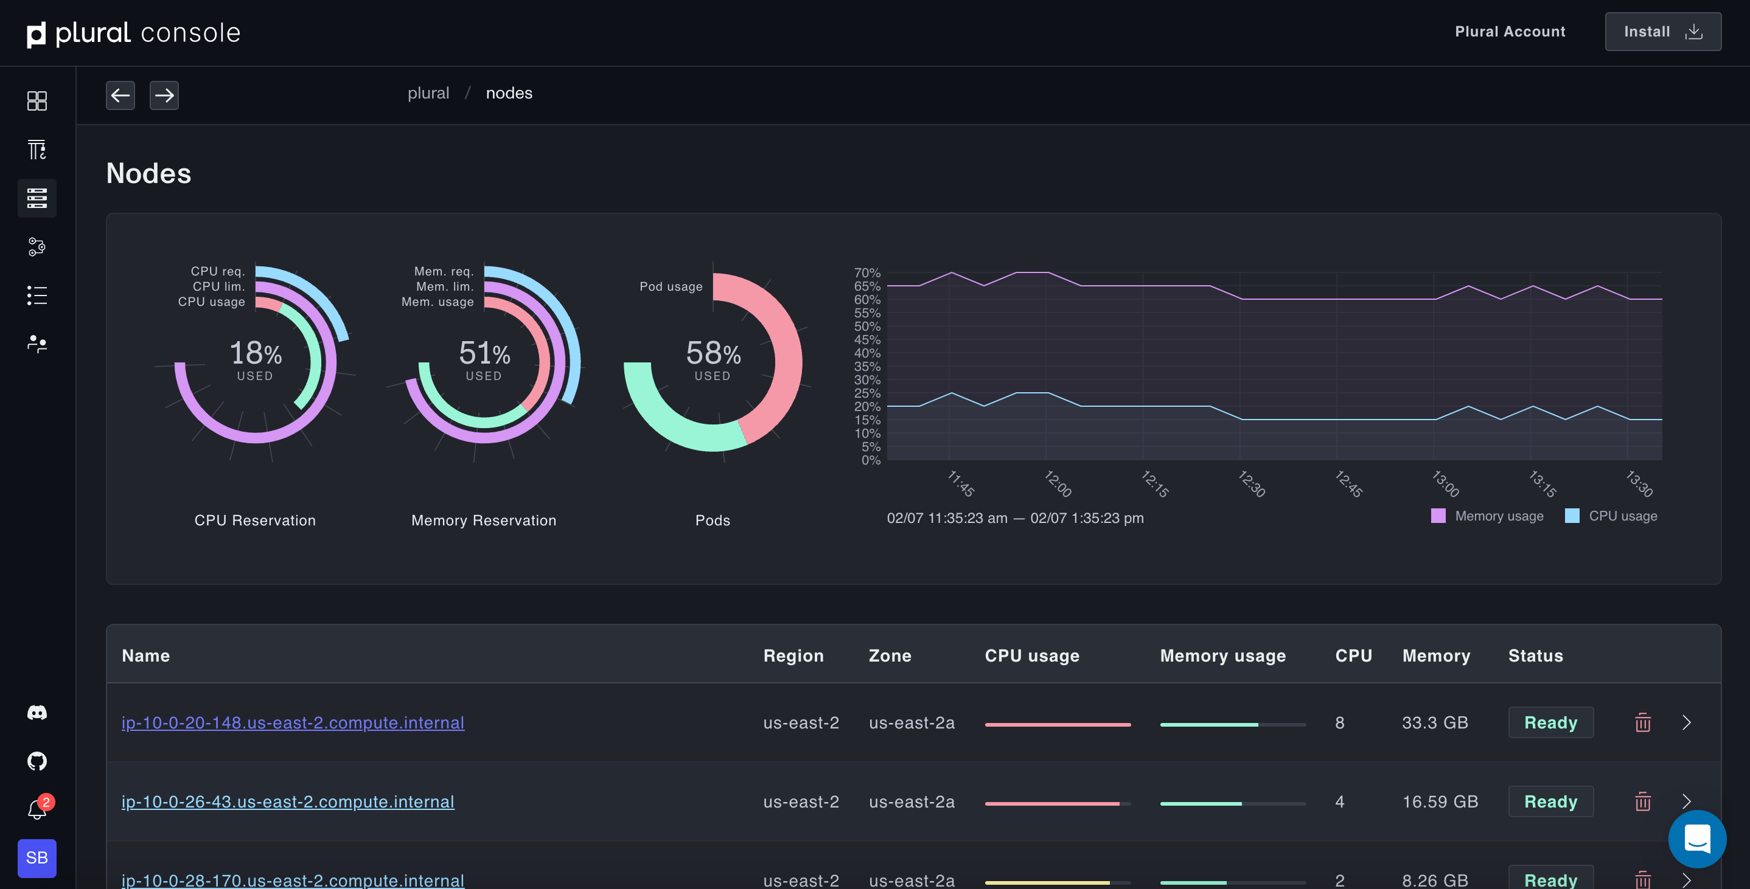
Task: Open the chat support bubble
Action: coord(1696,839)
